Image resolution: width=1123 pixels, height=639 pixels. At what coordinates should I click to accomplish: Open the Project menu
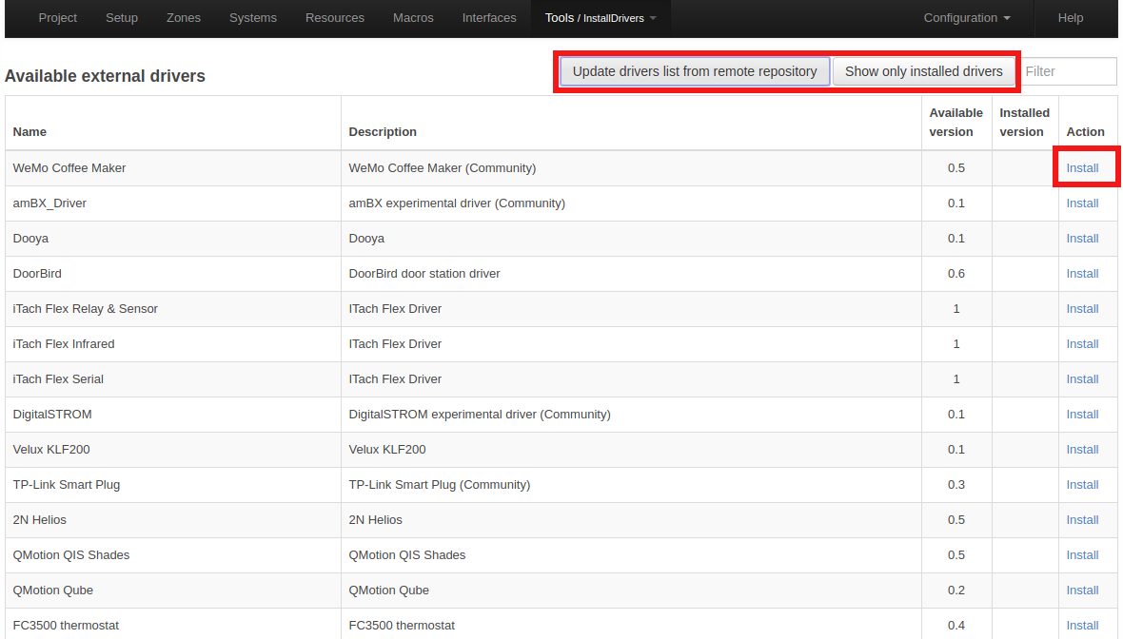[x=57, y=18]
